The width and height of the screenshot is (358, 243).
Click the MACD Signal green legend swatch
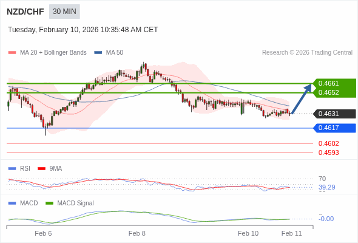click(x=49, y=204)
